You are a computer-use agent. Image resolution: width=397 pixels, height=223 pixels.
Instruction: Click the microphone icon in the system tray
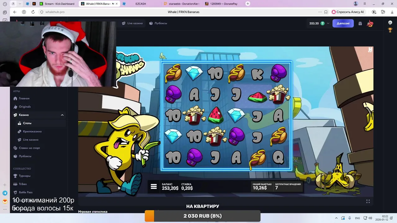click(x=350, y=218)
